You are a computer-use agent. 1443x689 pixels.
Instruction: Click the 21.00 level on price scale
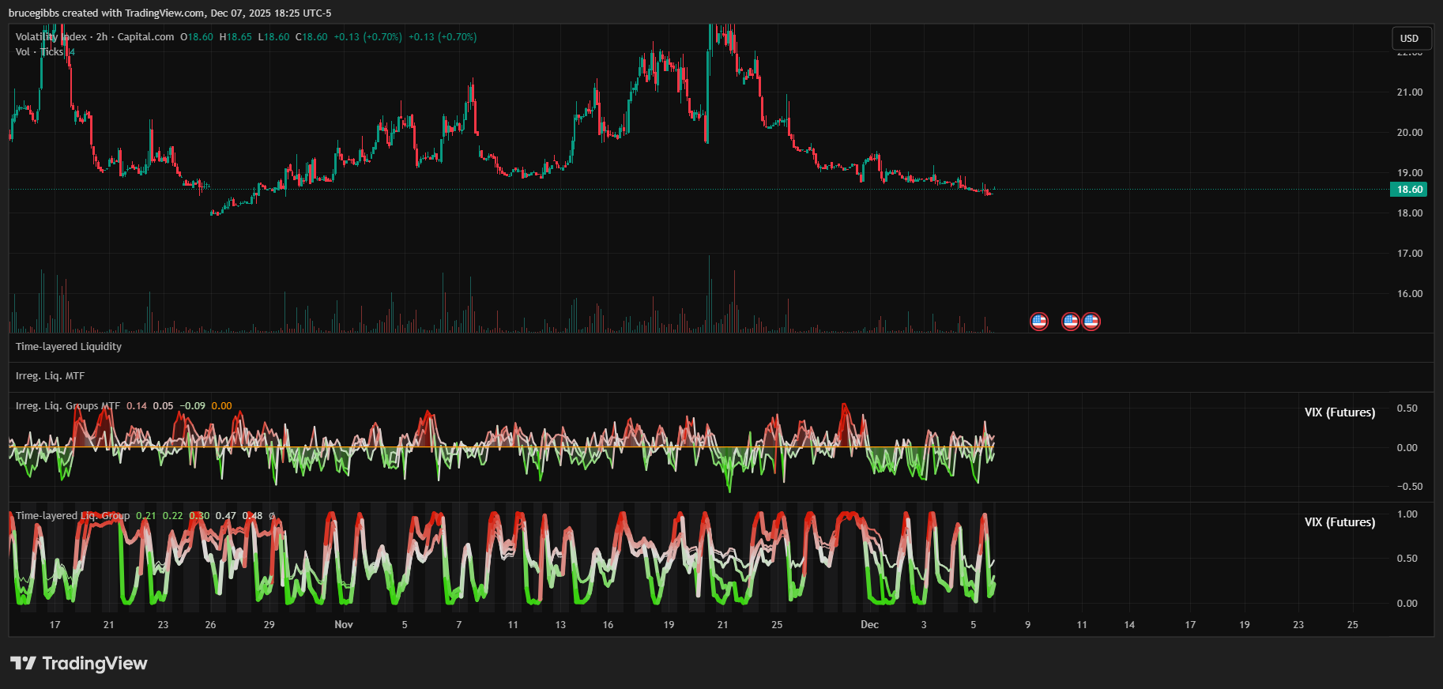click(x=1409, y=92)
